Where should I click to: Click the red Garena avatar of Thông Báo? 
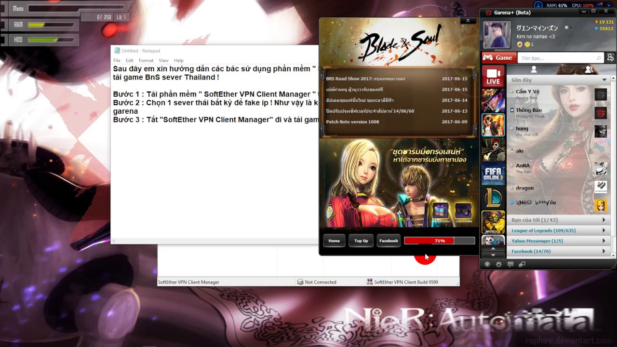pyautogui.click(x=600, y=113)
